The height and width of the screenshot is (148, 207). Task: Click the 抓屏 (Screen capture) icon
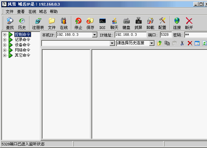pyautogui.click(x=138, y=23)
